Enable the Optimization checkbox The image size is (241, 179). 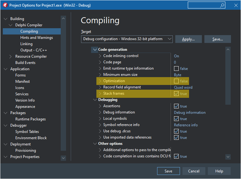[177, 81]
